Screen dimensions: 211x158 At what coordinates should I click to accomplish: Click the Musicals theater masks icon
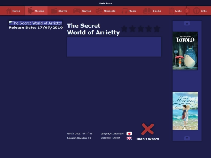point(99,11)
